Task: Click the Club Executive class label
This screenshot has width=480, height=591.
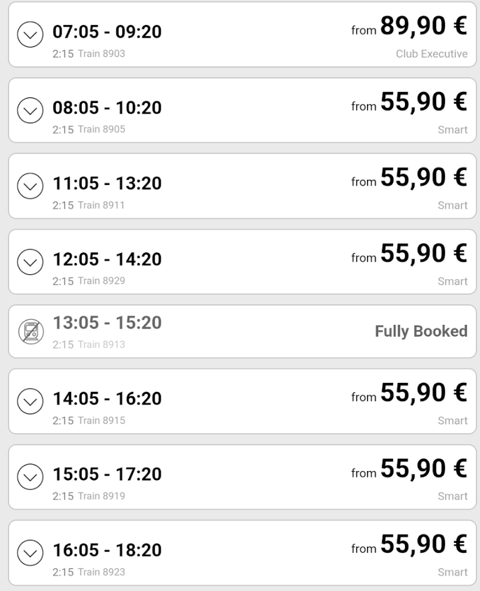Action: click(x=431, y=54)
